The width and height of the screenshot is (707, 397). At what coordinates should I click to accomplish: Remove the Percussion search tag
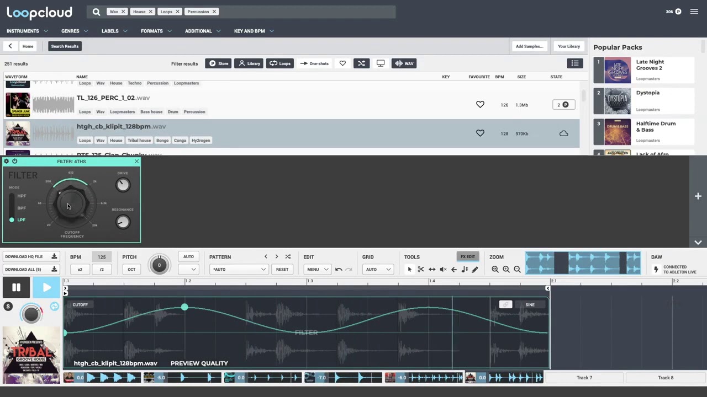click(x=214, y=12)
